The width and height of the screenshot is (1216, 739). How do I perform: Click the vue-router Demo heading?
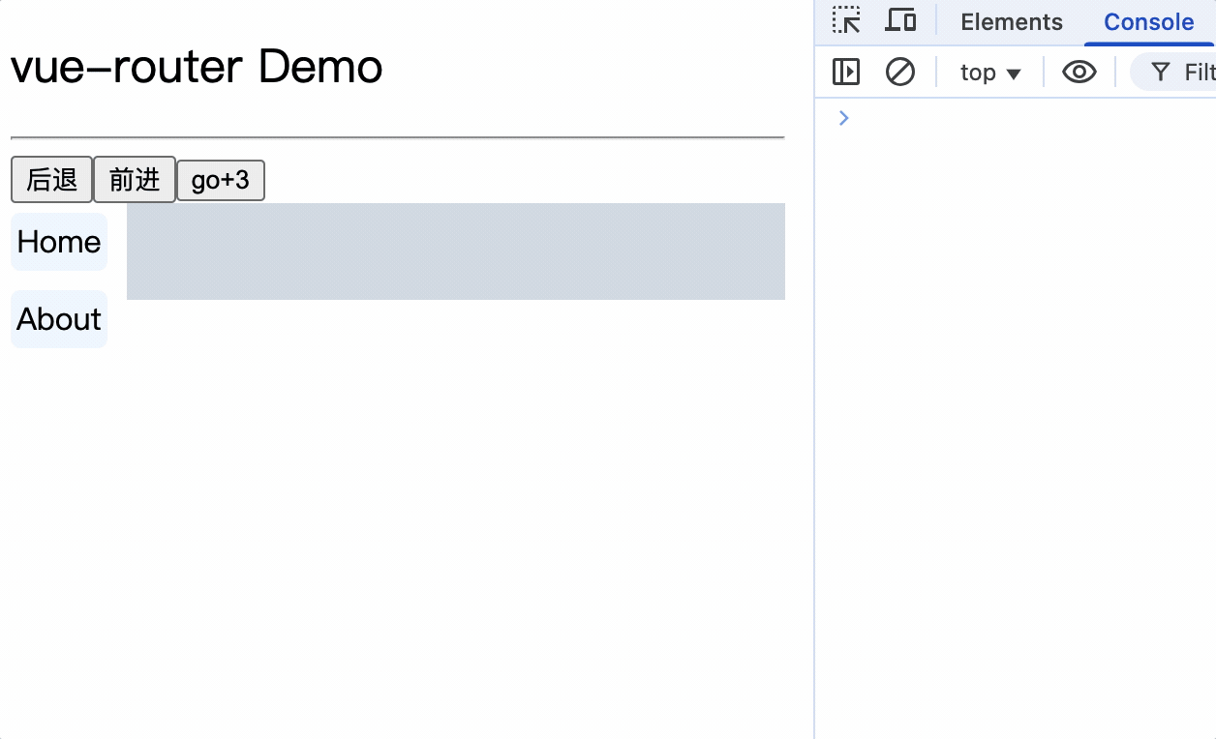pos(197,67)
